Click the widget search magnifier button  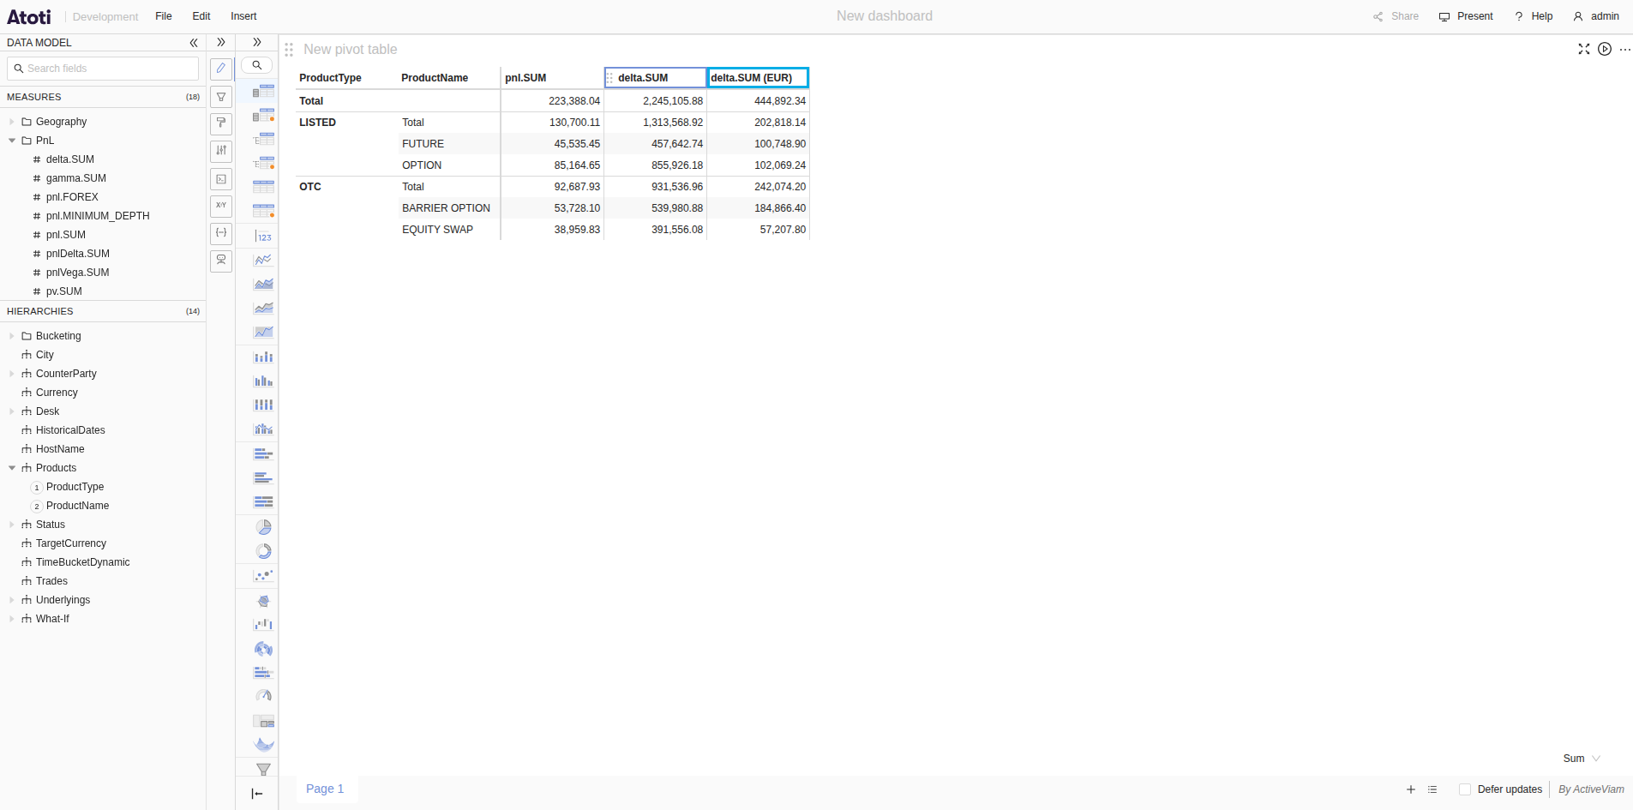tap(256, 65)
